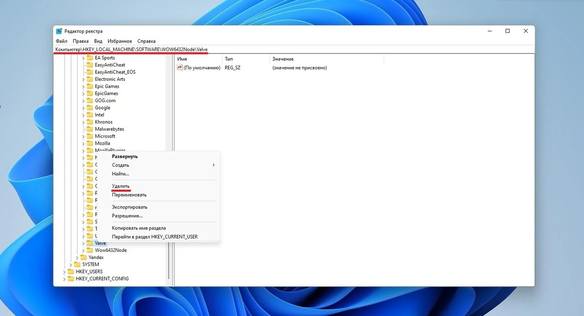Select the Malwarebytes folder icon

pyautogui.click(x=90, y=129)
